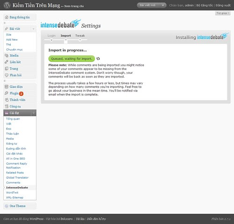This screenshot has width=234, height=224.
Task: Click the Trang pages icon
Action: (7, 69)
